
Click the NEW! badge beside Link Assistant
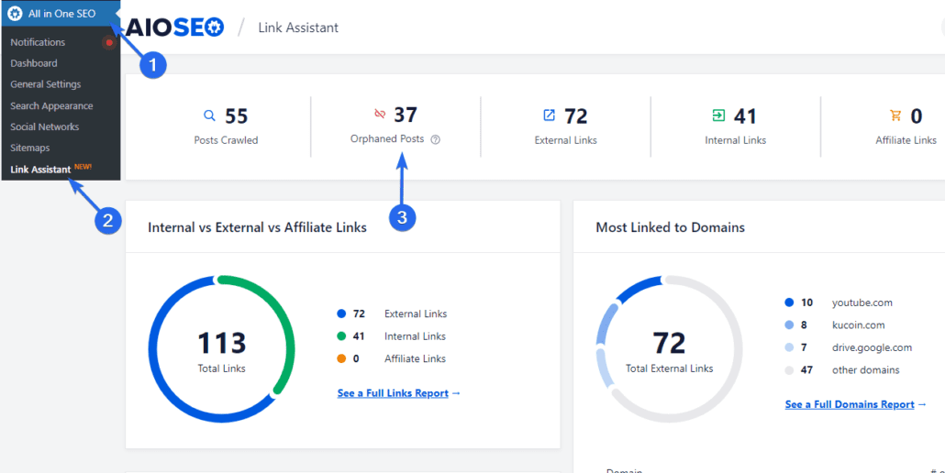(x=83, y=167)
